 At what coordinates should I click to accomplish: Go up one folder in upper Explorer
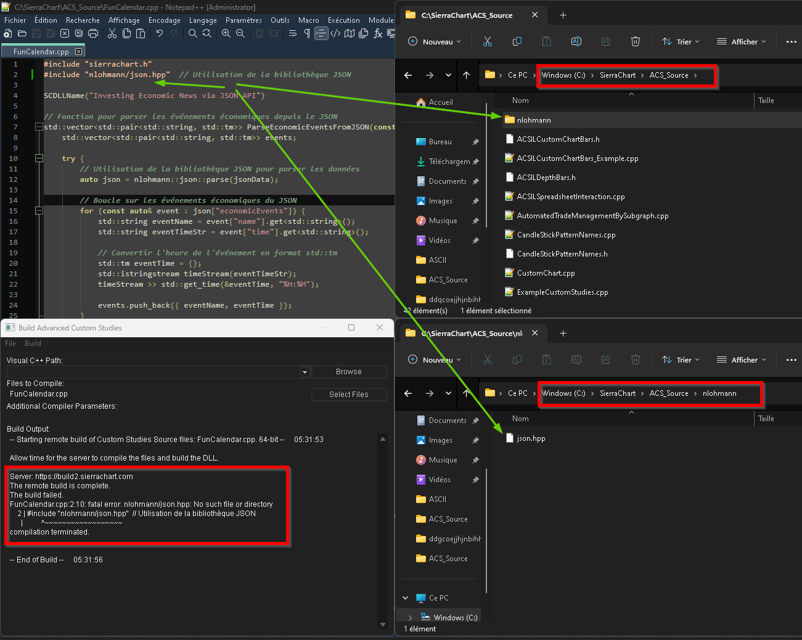pyautogui.click(x=466, y=75)
